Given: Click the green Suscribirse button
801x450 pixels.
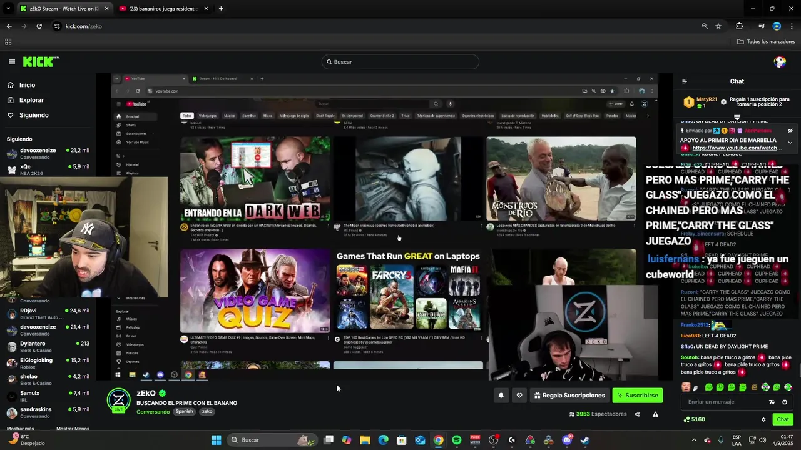Looking at the screenshot, I should click(x=637, y=396).
